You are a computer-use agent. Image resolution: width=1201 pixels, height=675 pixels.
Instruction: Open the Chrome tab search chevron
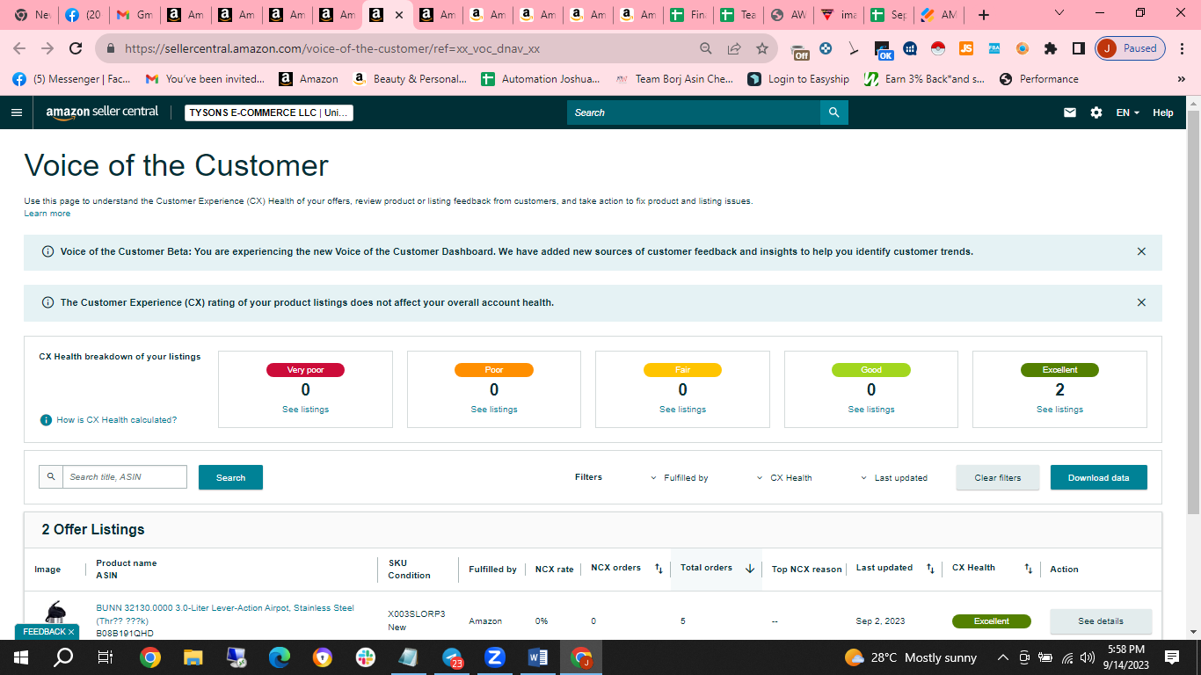click(1059, 13)
